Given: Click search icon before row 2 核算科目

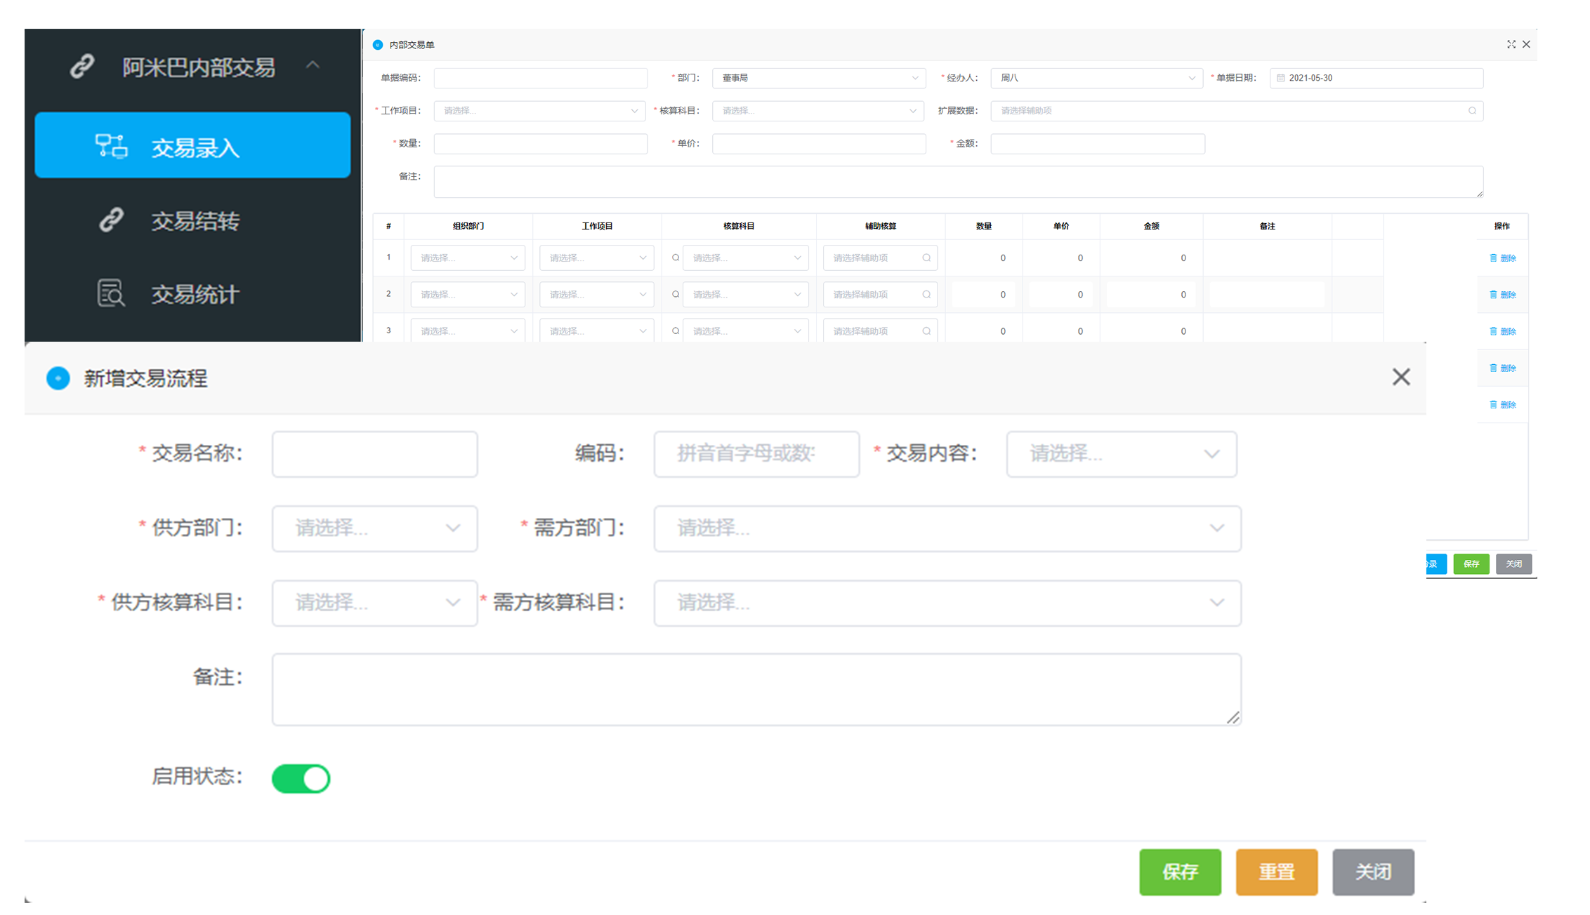Looking at the screenshot, I should (676, 295).
